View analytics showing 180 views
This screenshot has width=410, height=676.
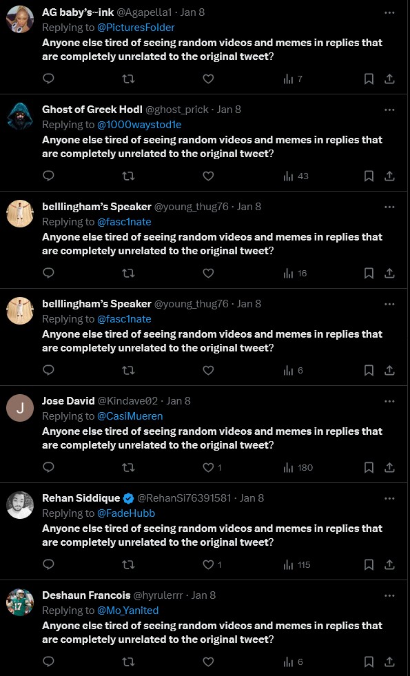click(x=298, y=467)
